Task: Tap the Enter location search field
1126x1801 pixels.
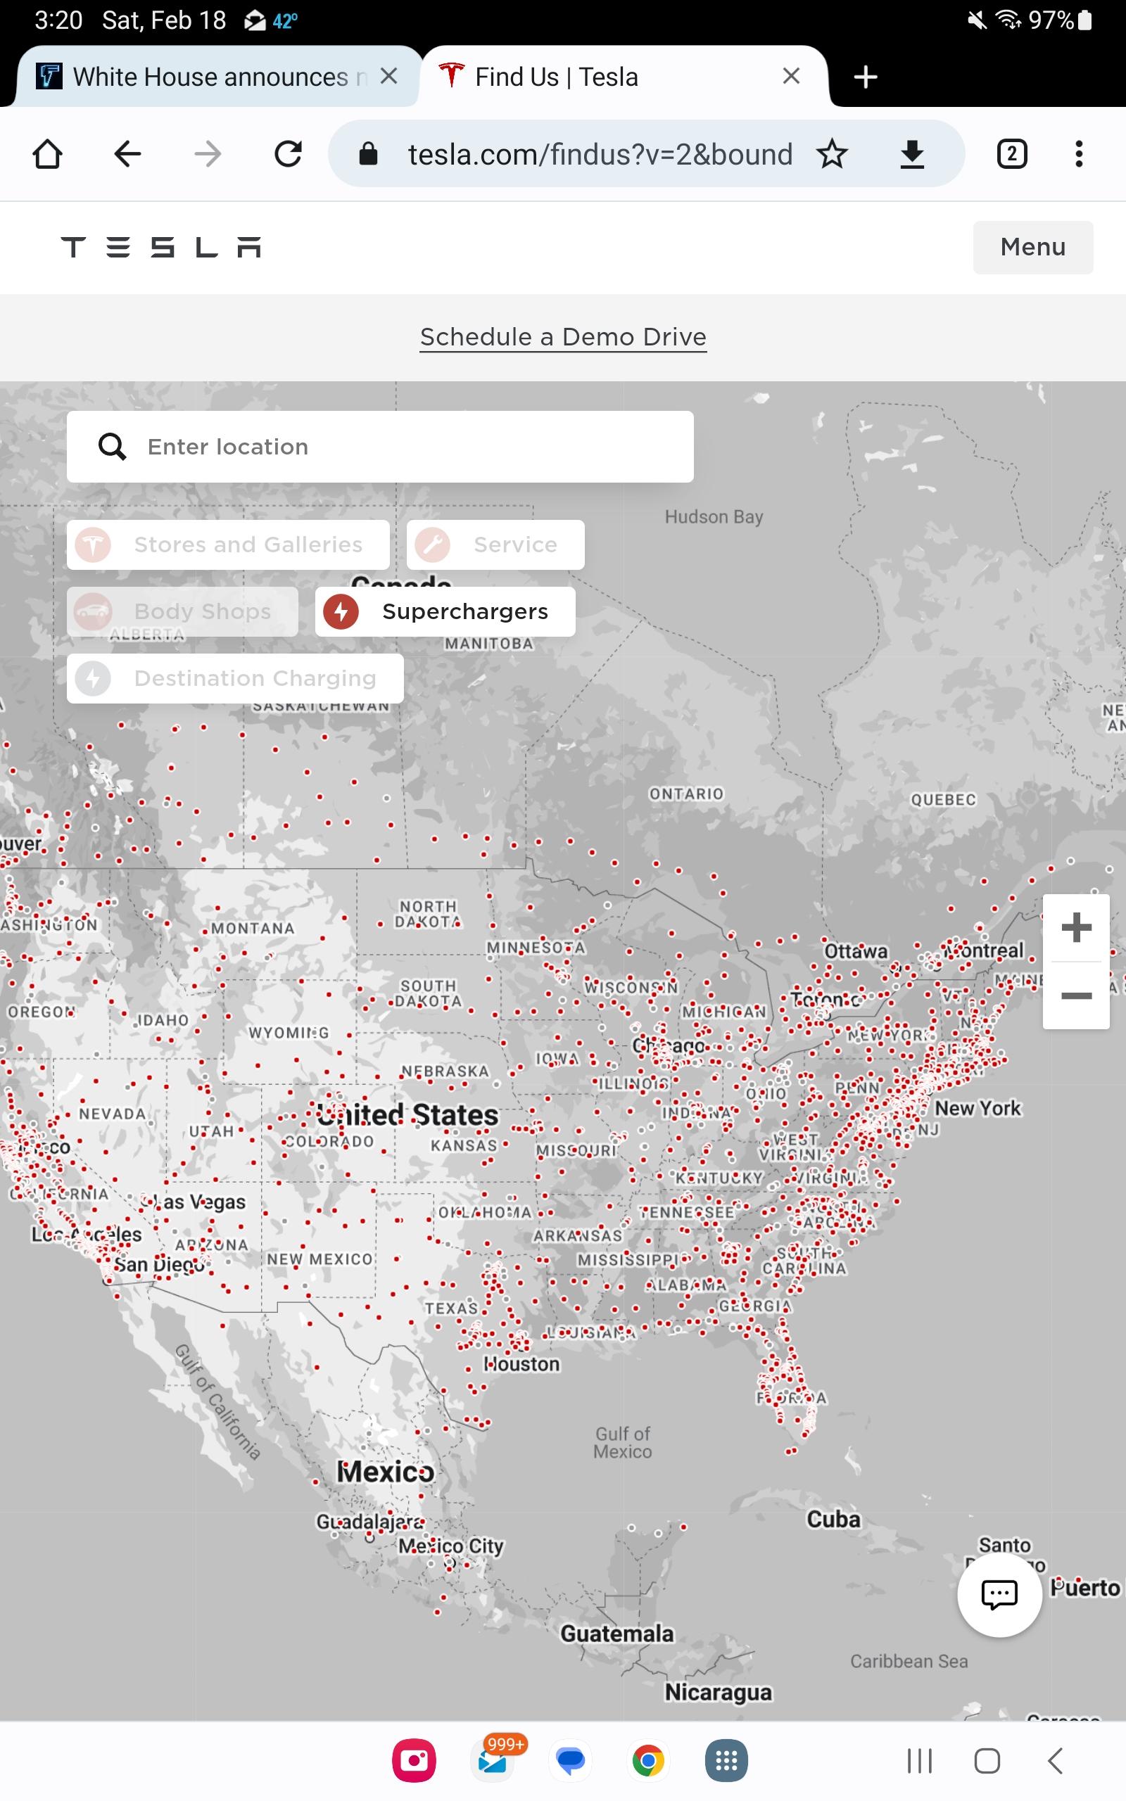Action: (x=380, y=447)
